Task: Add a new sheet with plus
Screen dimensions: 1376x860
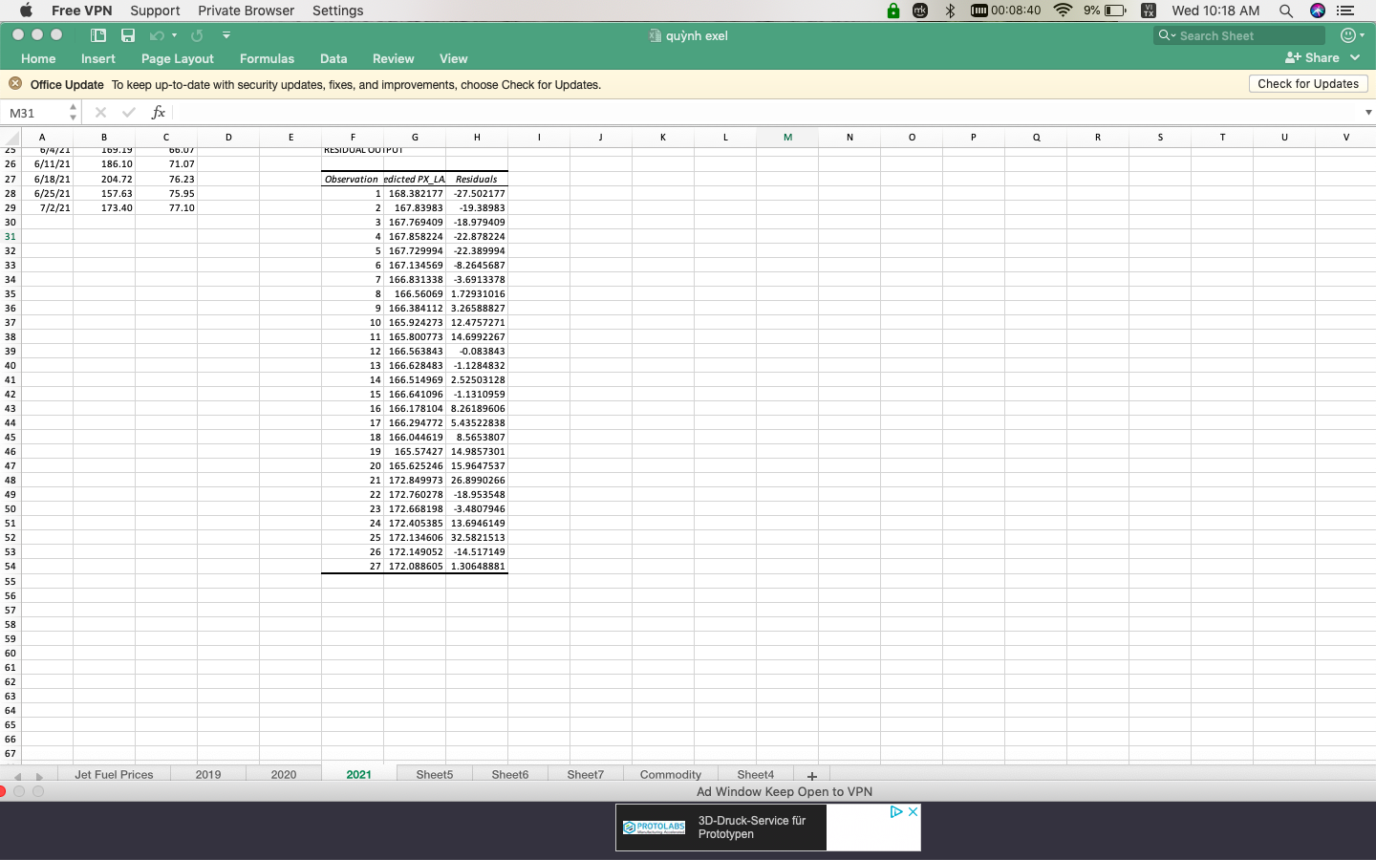Action: tap(812, 776)
